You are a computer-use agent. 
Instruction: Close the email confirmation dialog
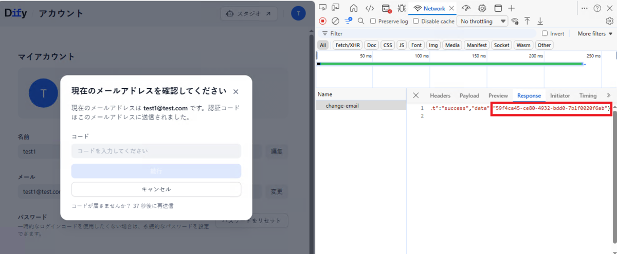coord(235,92)
